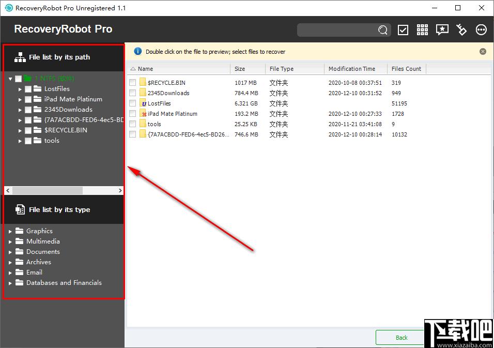
Task: Expand the Multimedia file type node
Action: click(x=10, y=242)
